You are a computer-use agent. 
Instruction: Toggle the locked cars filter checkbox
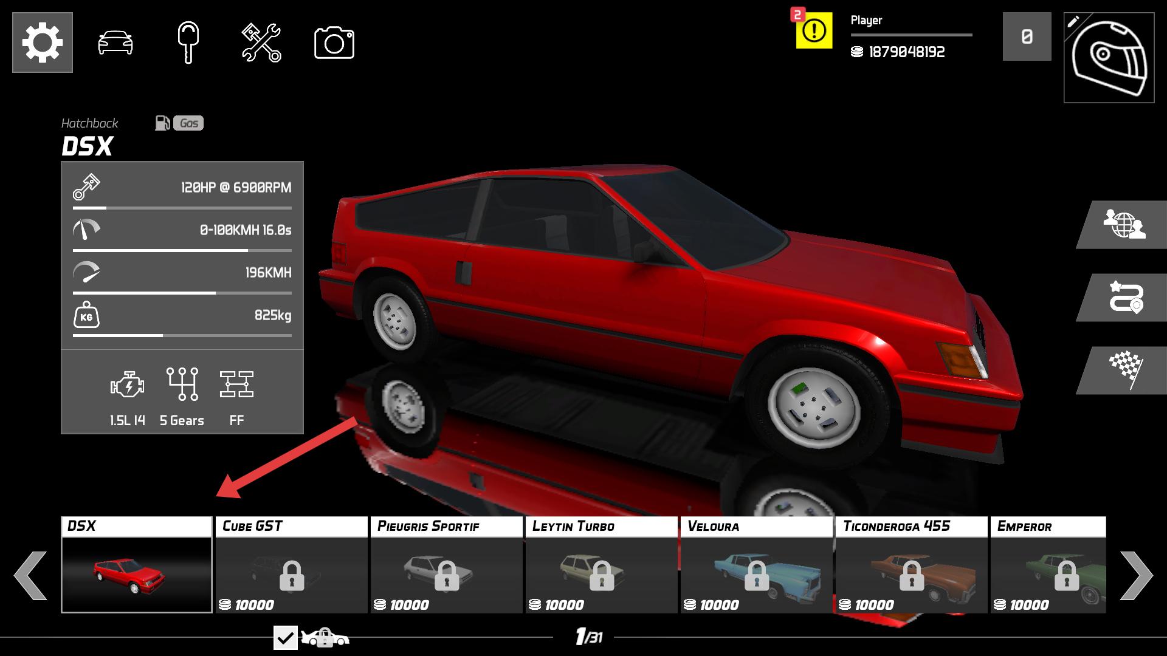pyautogui.click(x=285, y=638)
